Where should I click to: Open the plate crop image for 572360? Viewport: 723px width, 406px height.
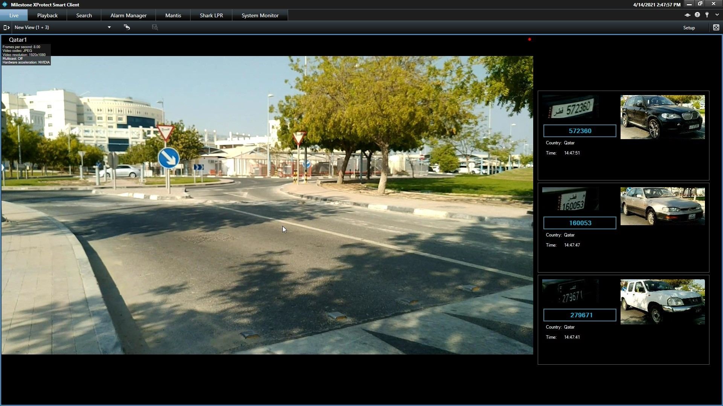click(570, 108)
